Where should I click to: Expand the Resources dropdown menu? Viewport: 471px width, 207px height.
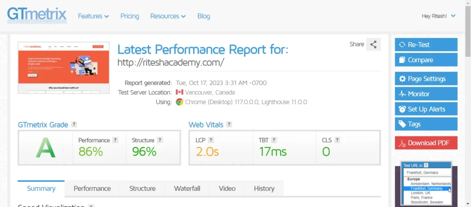pyautogui.click(x=168, y=16)
